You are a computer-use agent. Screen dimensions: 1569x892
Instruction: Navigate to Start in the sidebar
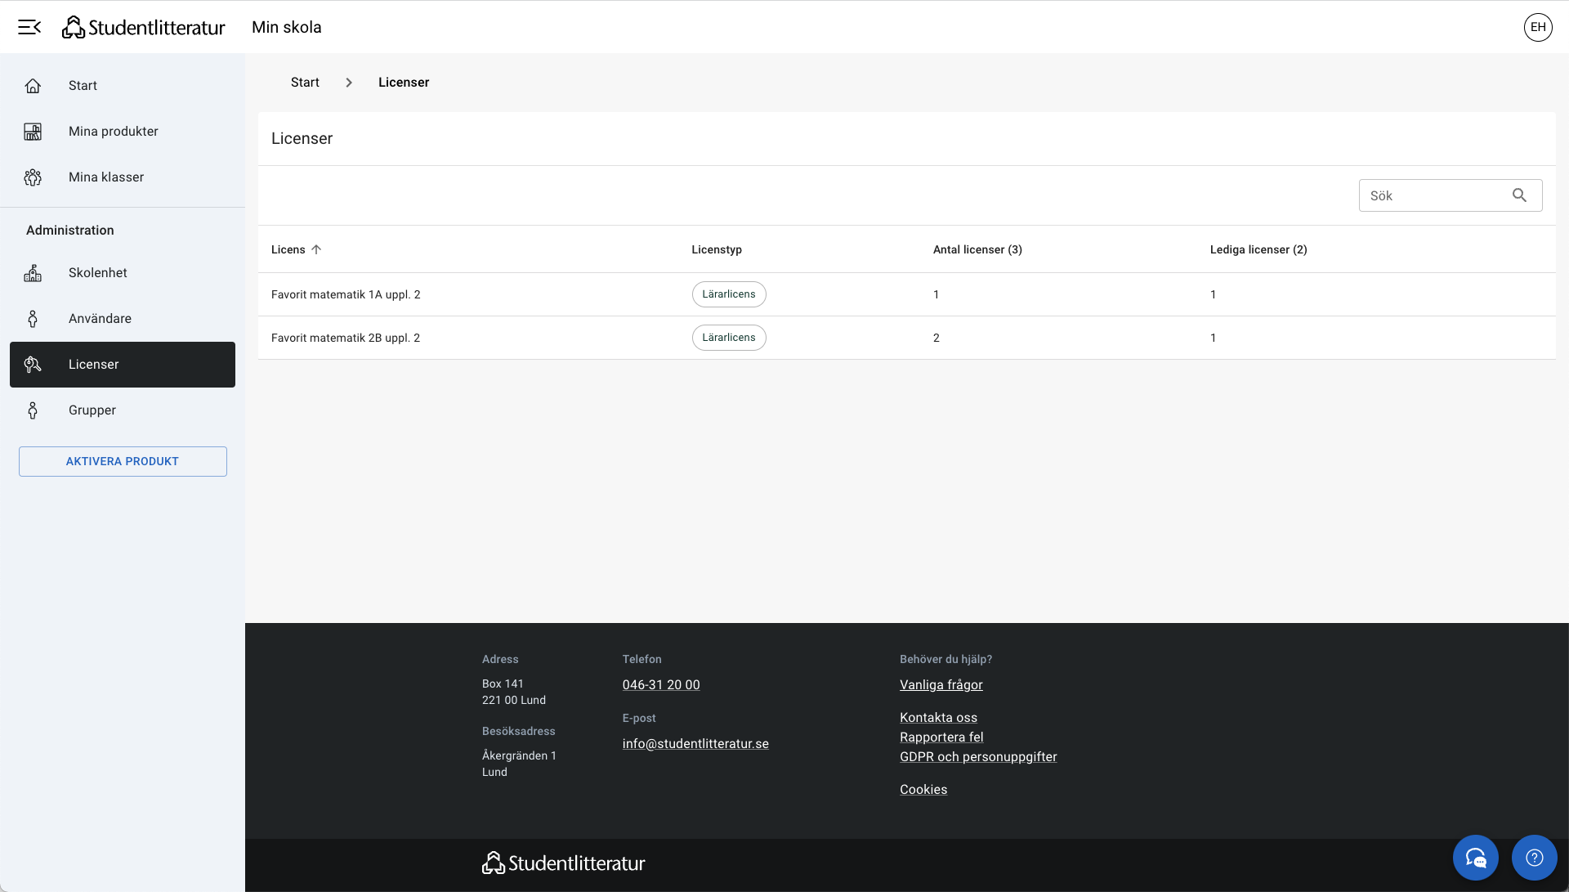click(x=83, y=86)
